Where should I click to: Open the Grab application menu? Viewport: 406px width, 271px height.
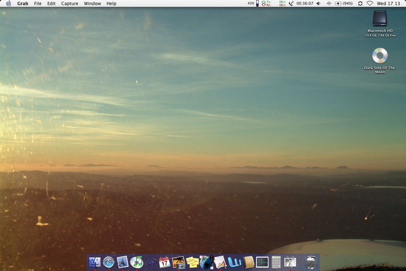[x=23, y=3]
